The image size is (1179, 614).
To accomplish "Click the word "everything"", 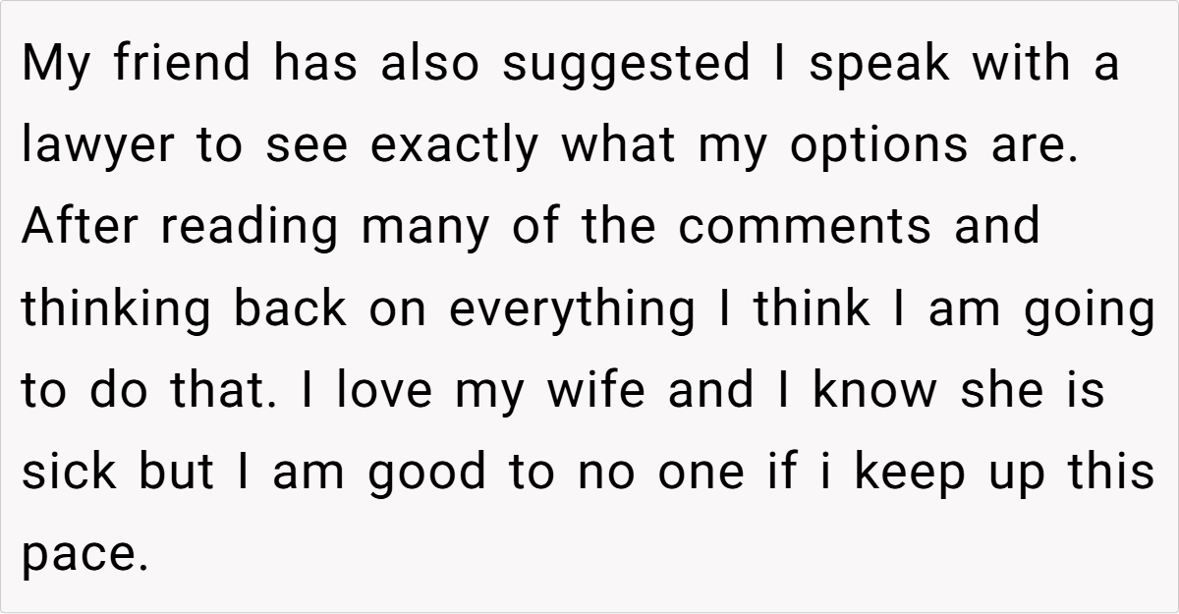I will pyautogui.click(x=571, y=308).
